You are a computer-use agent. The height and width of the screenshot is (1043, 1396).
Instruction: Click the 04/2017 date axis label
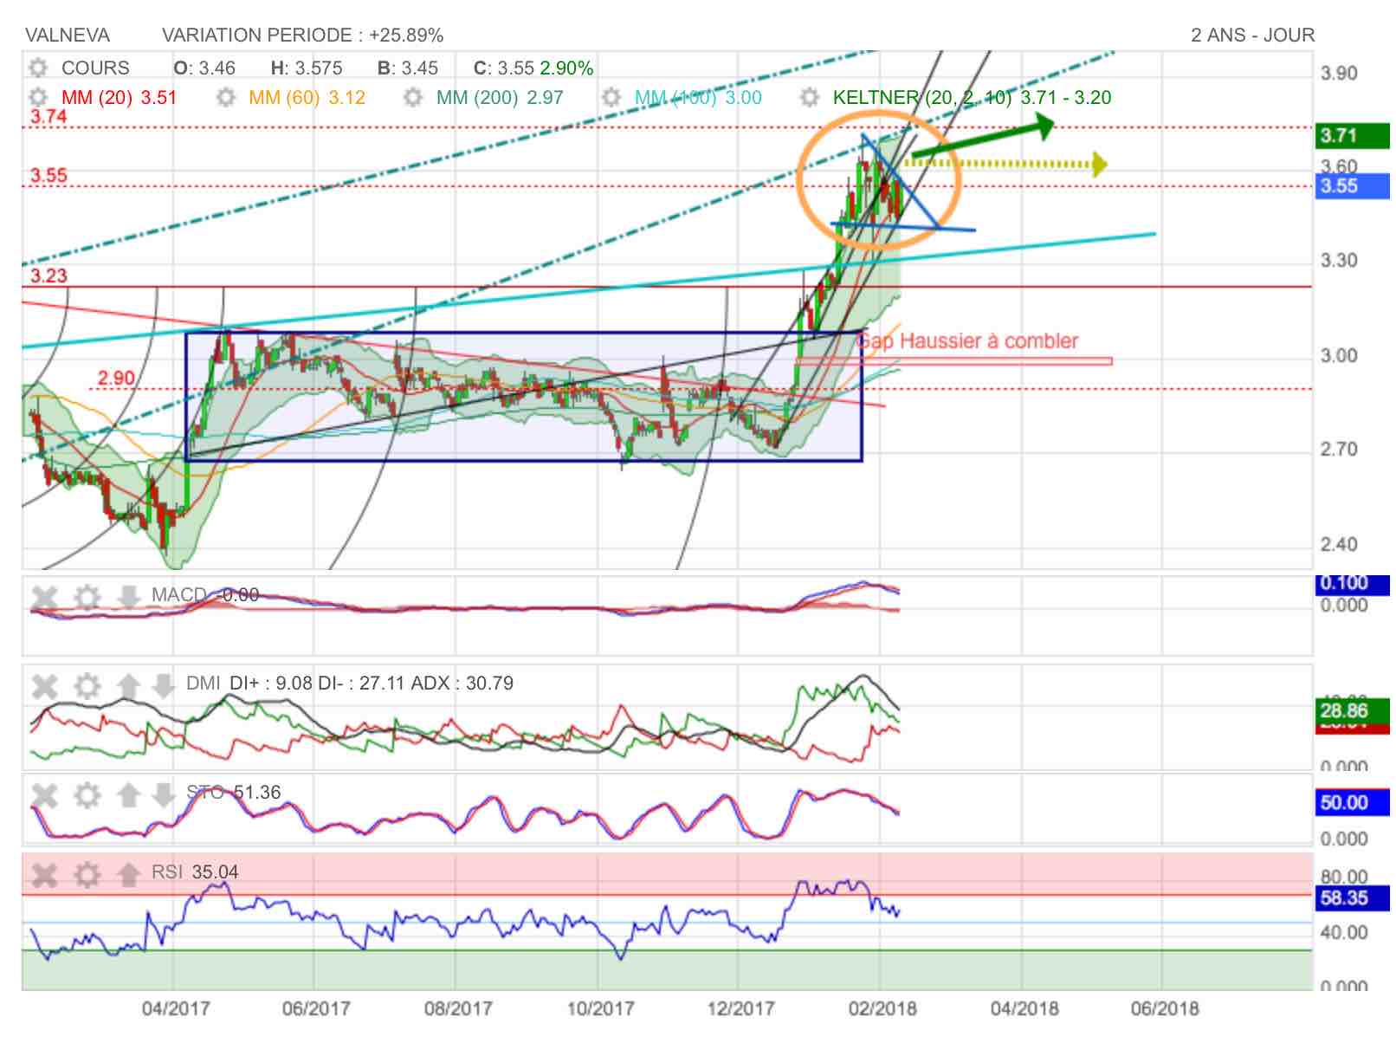pyautogui.click(x=176, y=1008)
